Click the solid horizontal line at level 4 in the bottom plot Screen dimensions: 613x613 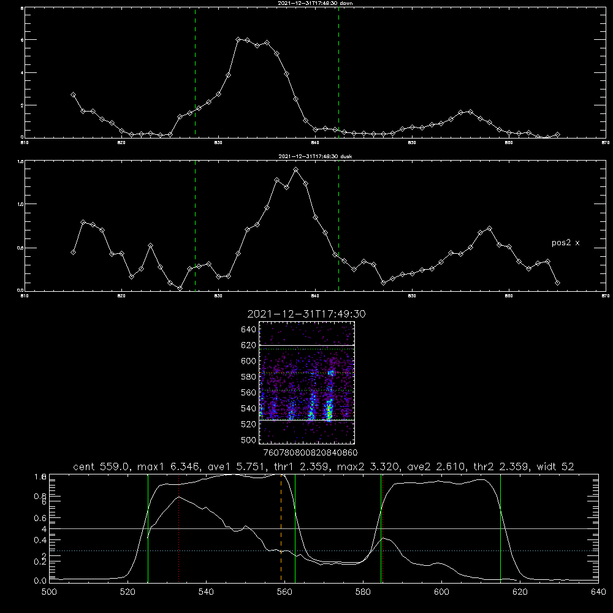click(x=324, y=529)
